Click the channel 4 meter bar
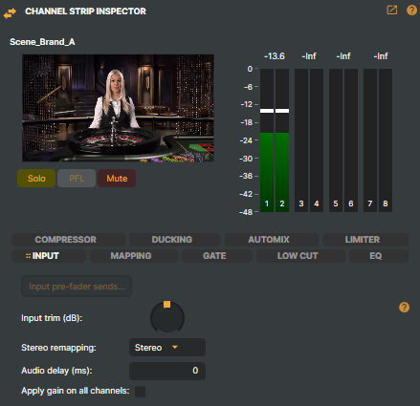 [x=317, y=140]
